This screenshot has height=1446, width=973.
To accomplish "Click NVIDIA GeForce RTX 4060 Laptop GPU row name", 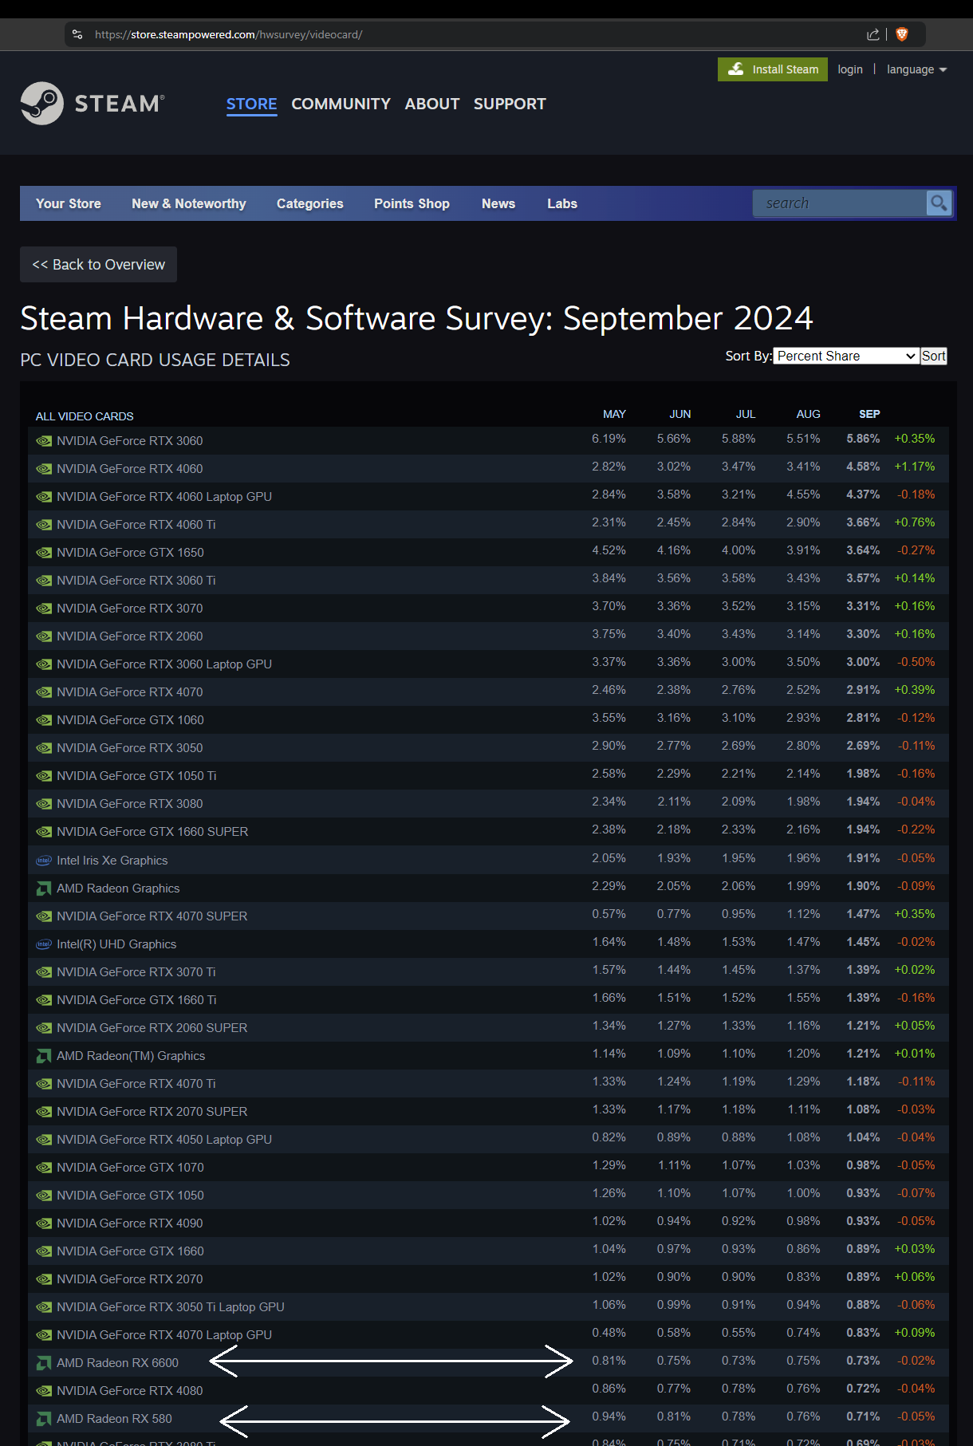I will pos(164,497).
